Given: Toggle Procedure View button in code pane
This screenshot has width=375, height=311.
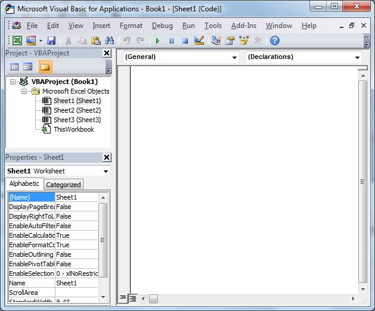Looking at the screenshot, I should (x=123, y=298).
